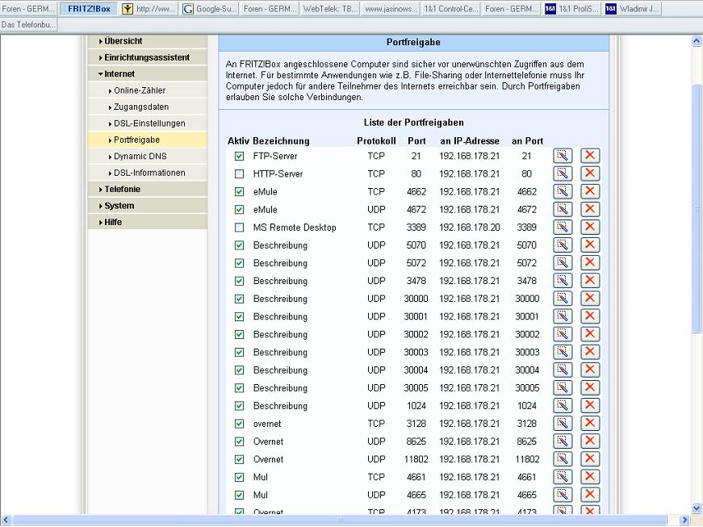Toggle the Mul TCP 4661 checkbox
703x527 pixels.
[240, 477]
